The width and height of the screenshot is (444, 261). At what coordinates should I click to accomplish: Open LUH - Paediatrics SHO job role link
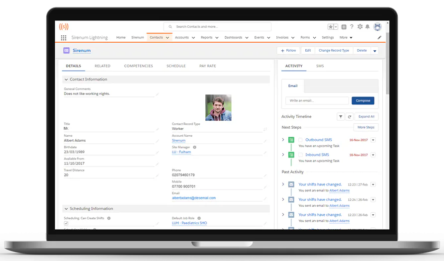click(189, 223)
